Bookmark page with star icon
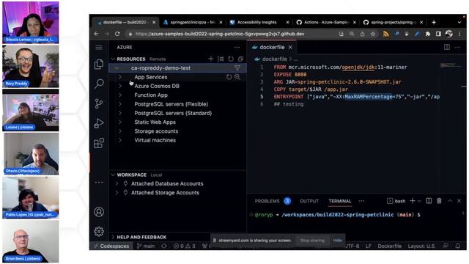The width and height of the screenshot is (469, 264). (373, 34)
